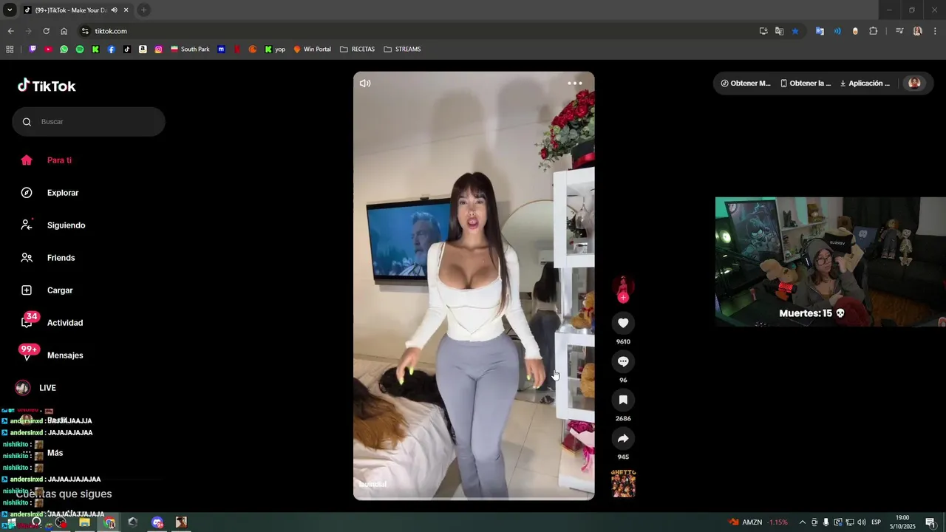View site information icon in address bar
Viewport: 946px width, 532px height.
tap(85, 31)
